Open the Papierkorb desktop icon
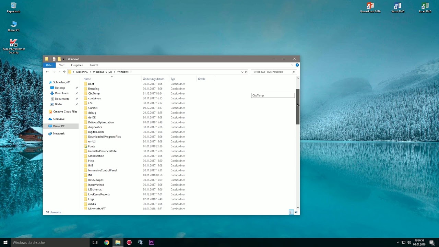The width and height of the screenshot is (439, 247). 13,8
